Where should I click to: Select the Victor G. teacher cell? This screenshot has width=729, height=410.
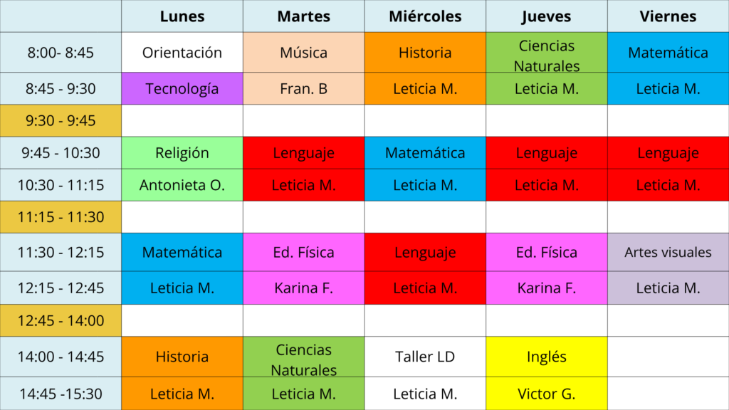tap(547, 394)
